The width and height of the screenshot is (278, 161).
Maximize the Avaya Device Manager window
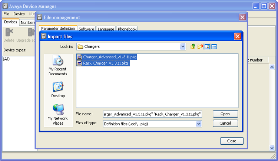[264, 6]
